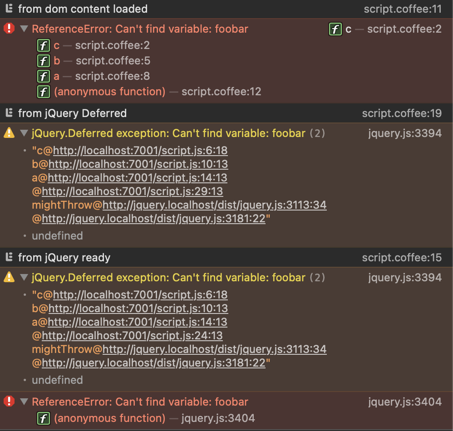Click the function icon for frame a

(43, 76)
